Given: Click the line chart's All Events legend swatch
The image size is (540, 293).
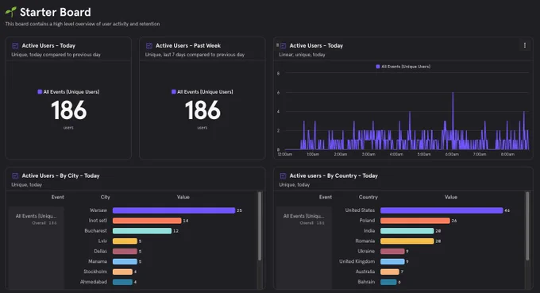Looking at the screenshot, I should click(378, 67).
